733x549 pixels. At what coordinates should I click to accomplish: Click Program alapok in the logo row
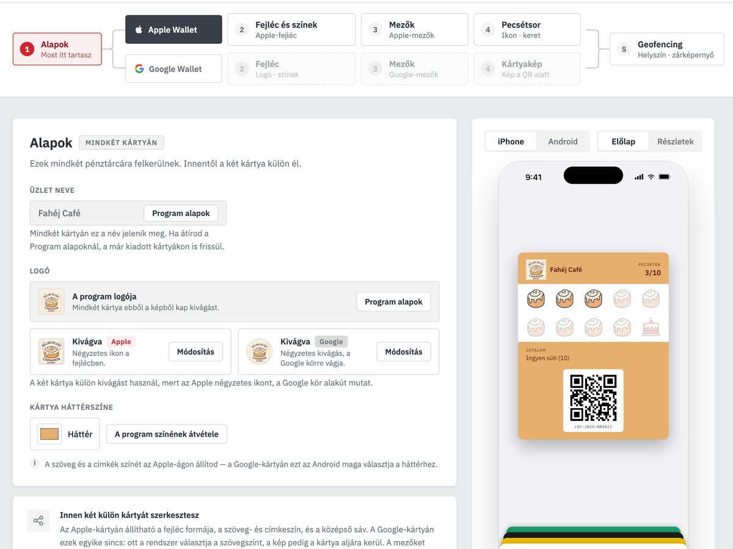[393, 301]
